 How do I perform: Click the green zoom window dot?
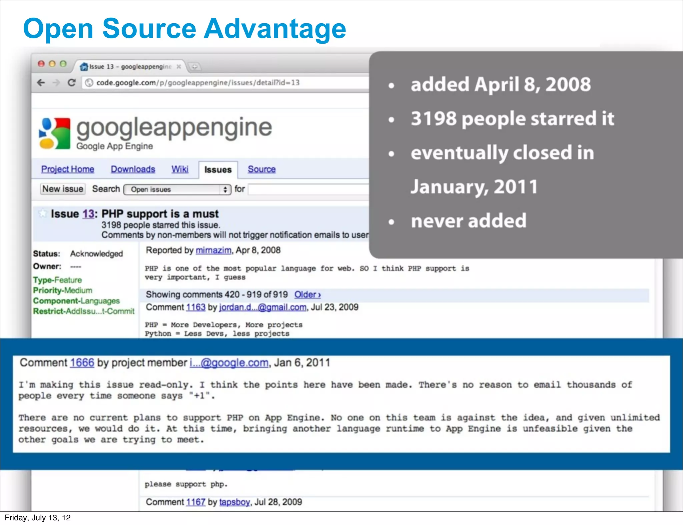[x=63, y=64]
